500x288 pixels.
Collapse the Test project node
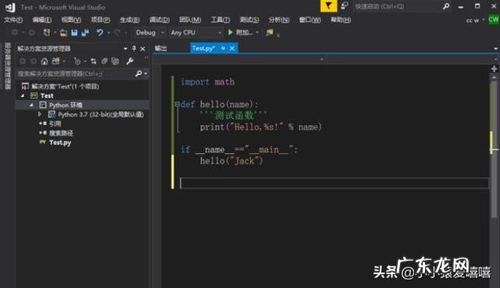[23, 95]
